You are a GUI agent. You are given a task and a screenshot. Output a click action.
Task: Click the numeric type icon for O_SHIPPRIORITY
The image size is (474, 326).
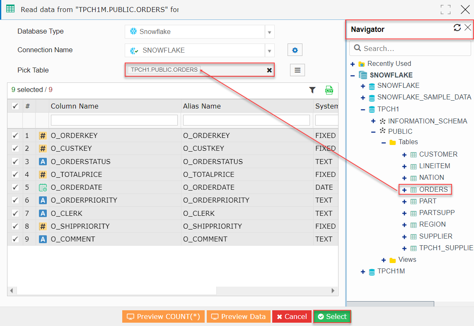[x=43, y=226]
